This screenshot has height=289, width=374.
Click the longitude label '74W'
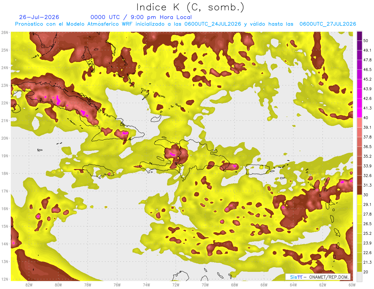pyautogui.click(x=146, y=285)
